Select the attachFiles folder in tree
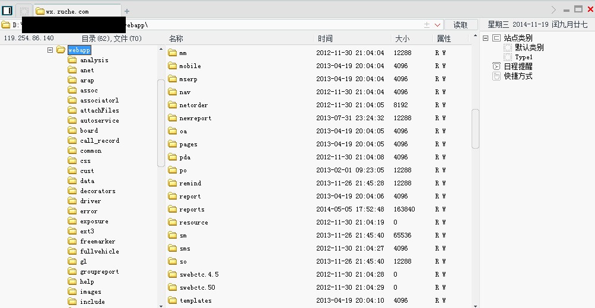This screenshot has width=595, height=308. [100, 110]
